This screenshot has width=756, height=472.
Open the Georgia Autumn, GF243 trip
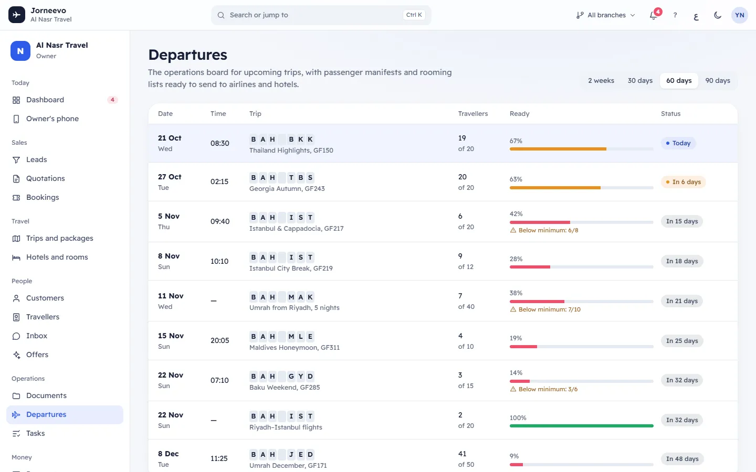[287, 189]
